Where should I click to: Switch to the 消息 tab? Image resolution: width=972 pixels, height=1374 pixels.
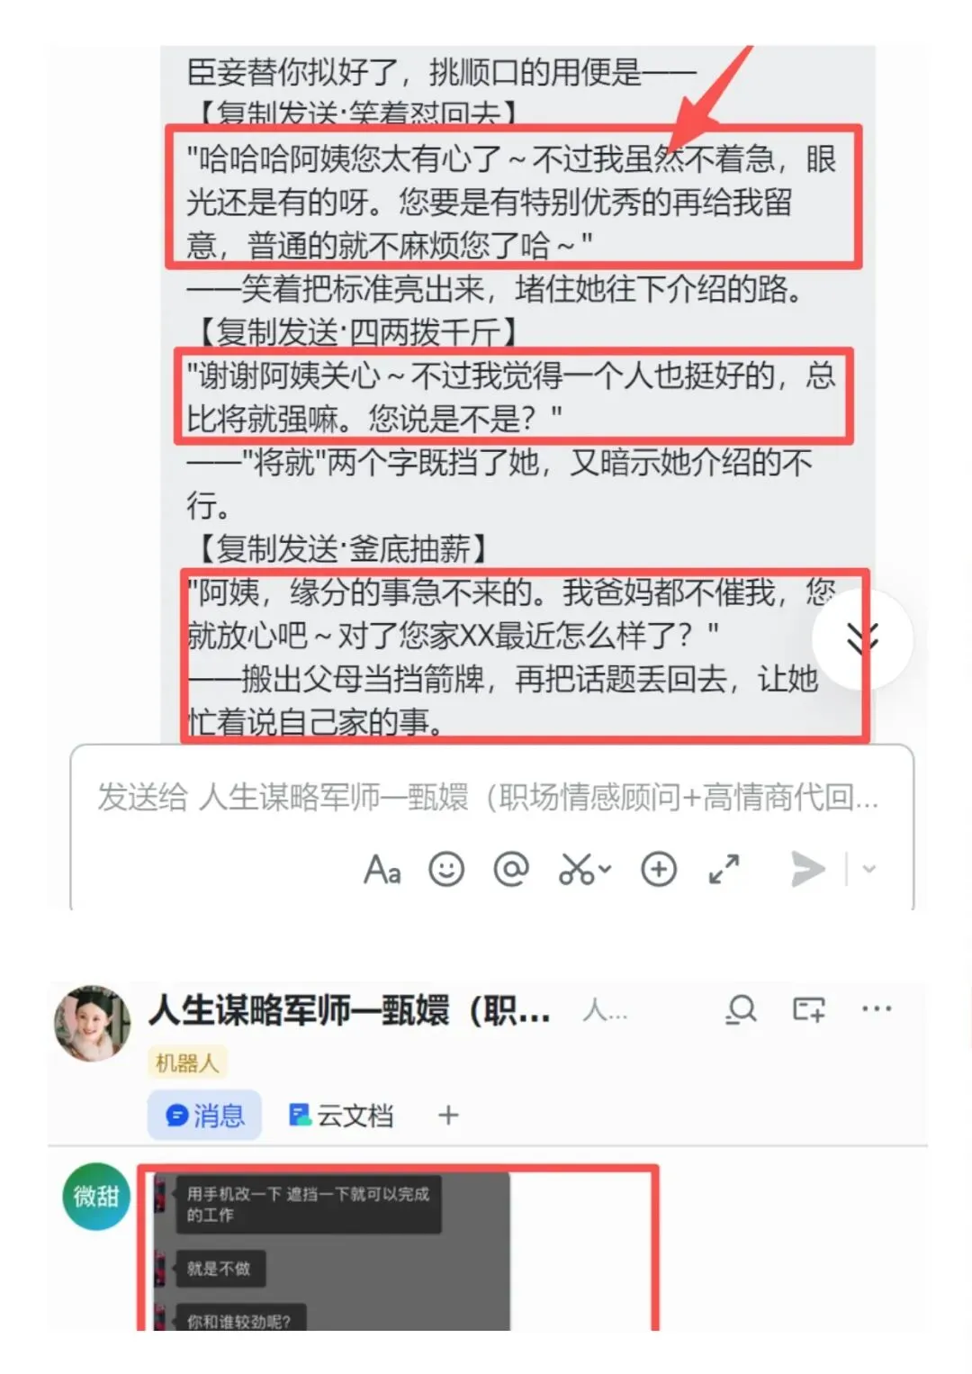[x=205, y=1116]
